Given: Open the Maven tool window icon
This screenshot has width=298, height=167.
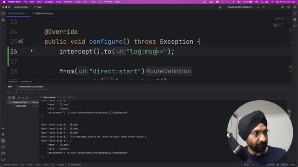Looking at the screenshot, I should click(x=295, y=26).
